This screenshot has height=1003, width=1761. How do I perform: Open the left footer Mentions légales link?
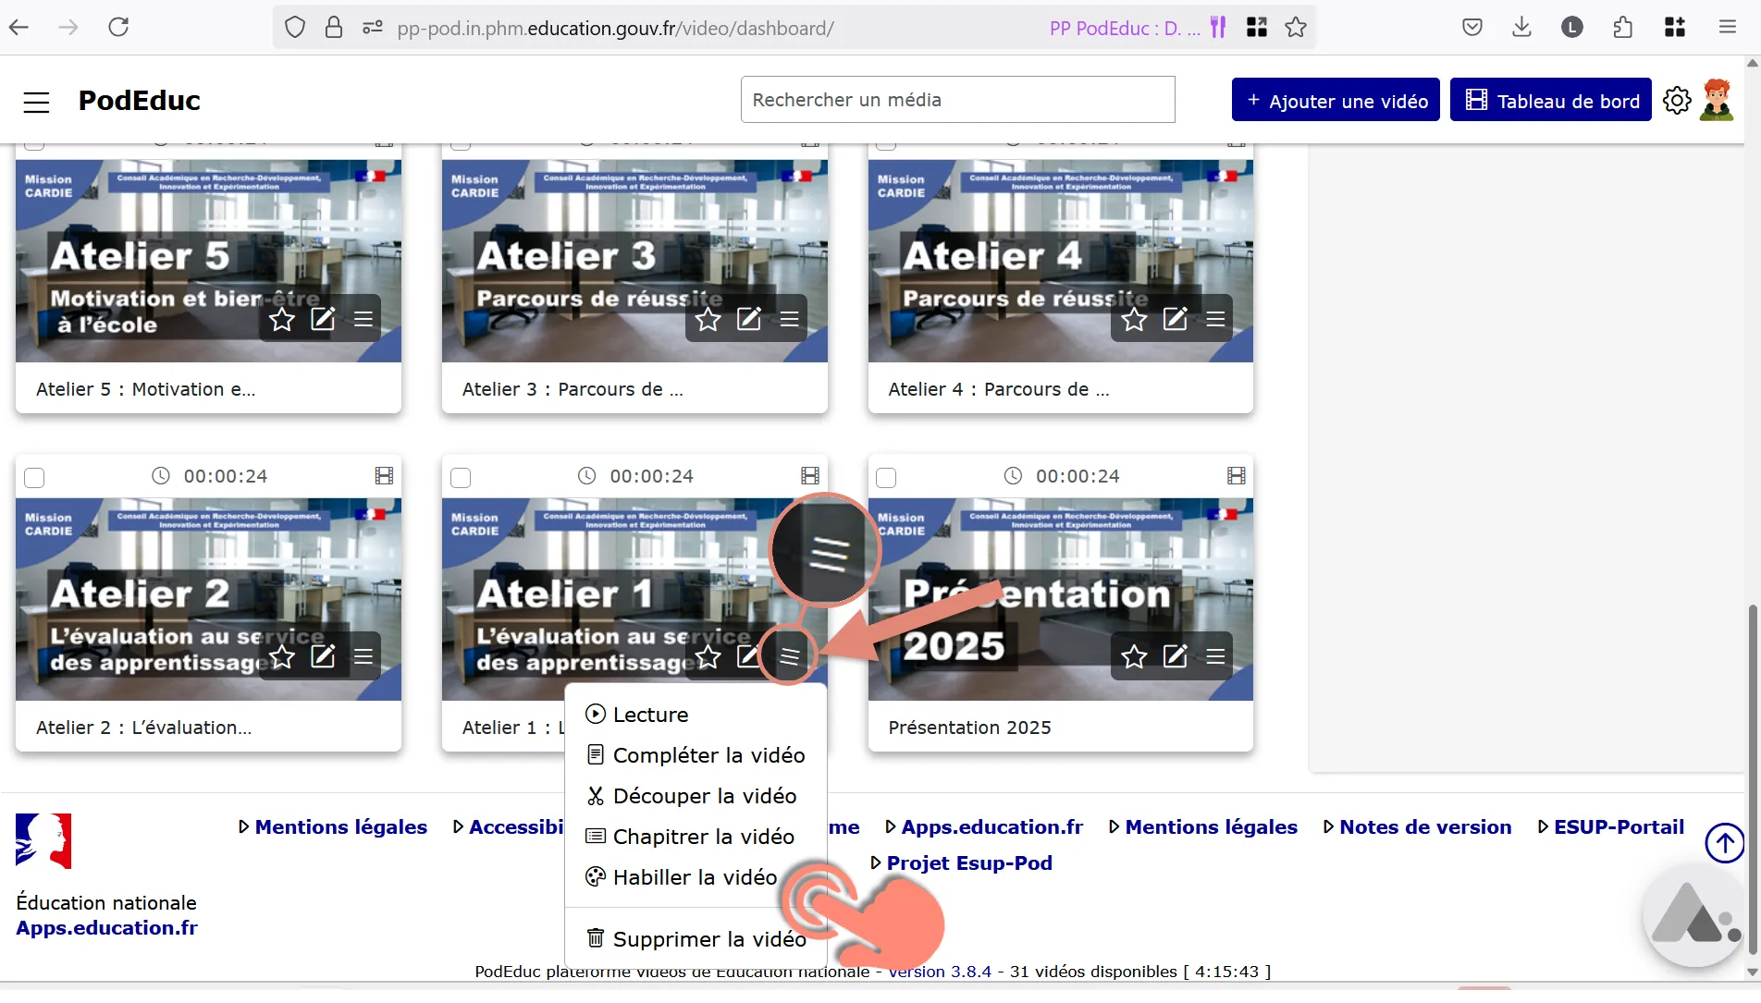pos(340,828)
